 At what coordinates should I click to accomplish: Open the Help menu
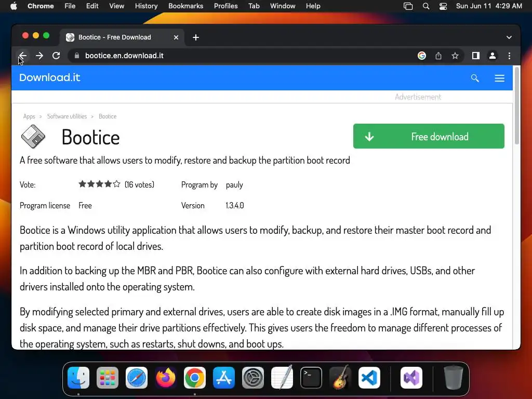[313, 6]
